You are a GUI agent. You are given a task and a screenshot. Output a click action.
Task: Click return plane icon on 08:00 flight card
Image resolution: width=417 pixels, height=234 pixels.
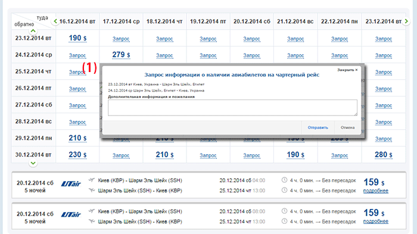point(92,221)
